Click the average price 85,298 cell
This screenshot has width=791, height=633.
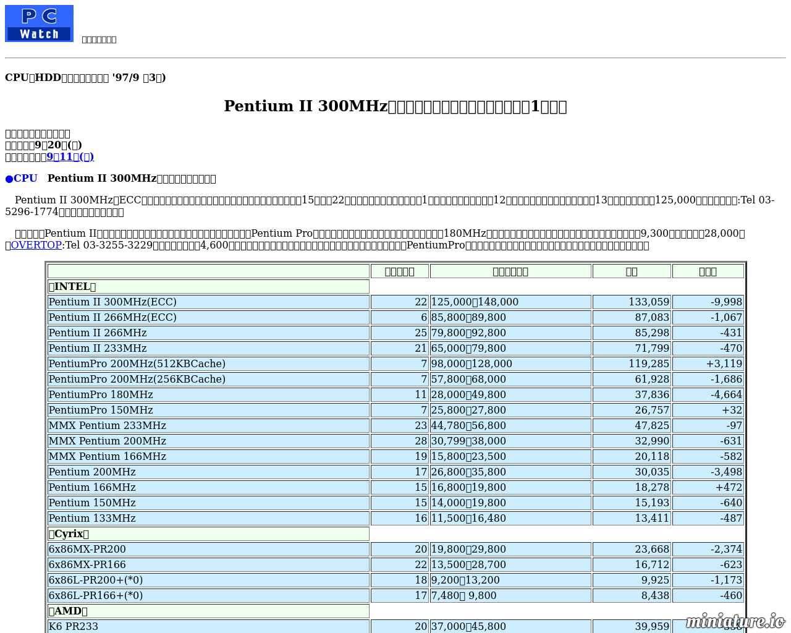click(x=632, y=333)
